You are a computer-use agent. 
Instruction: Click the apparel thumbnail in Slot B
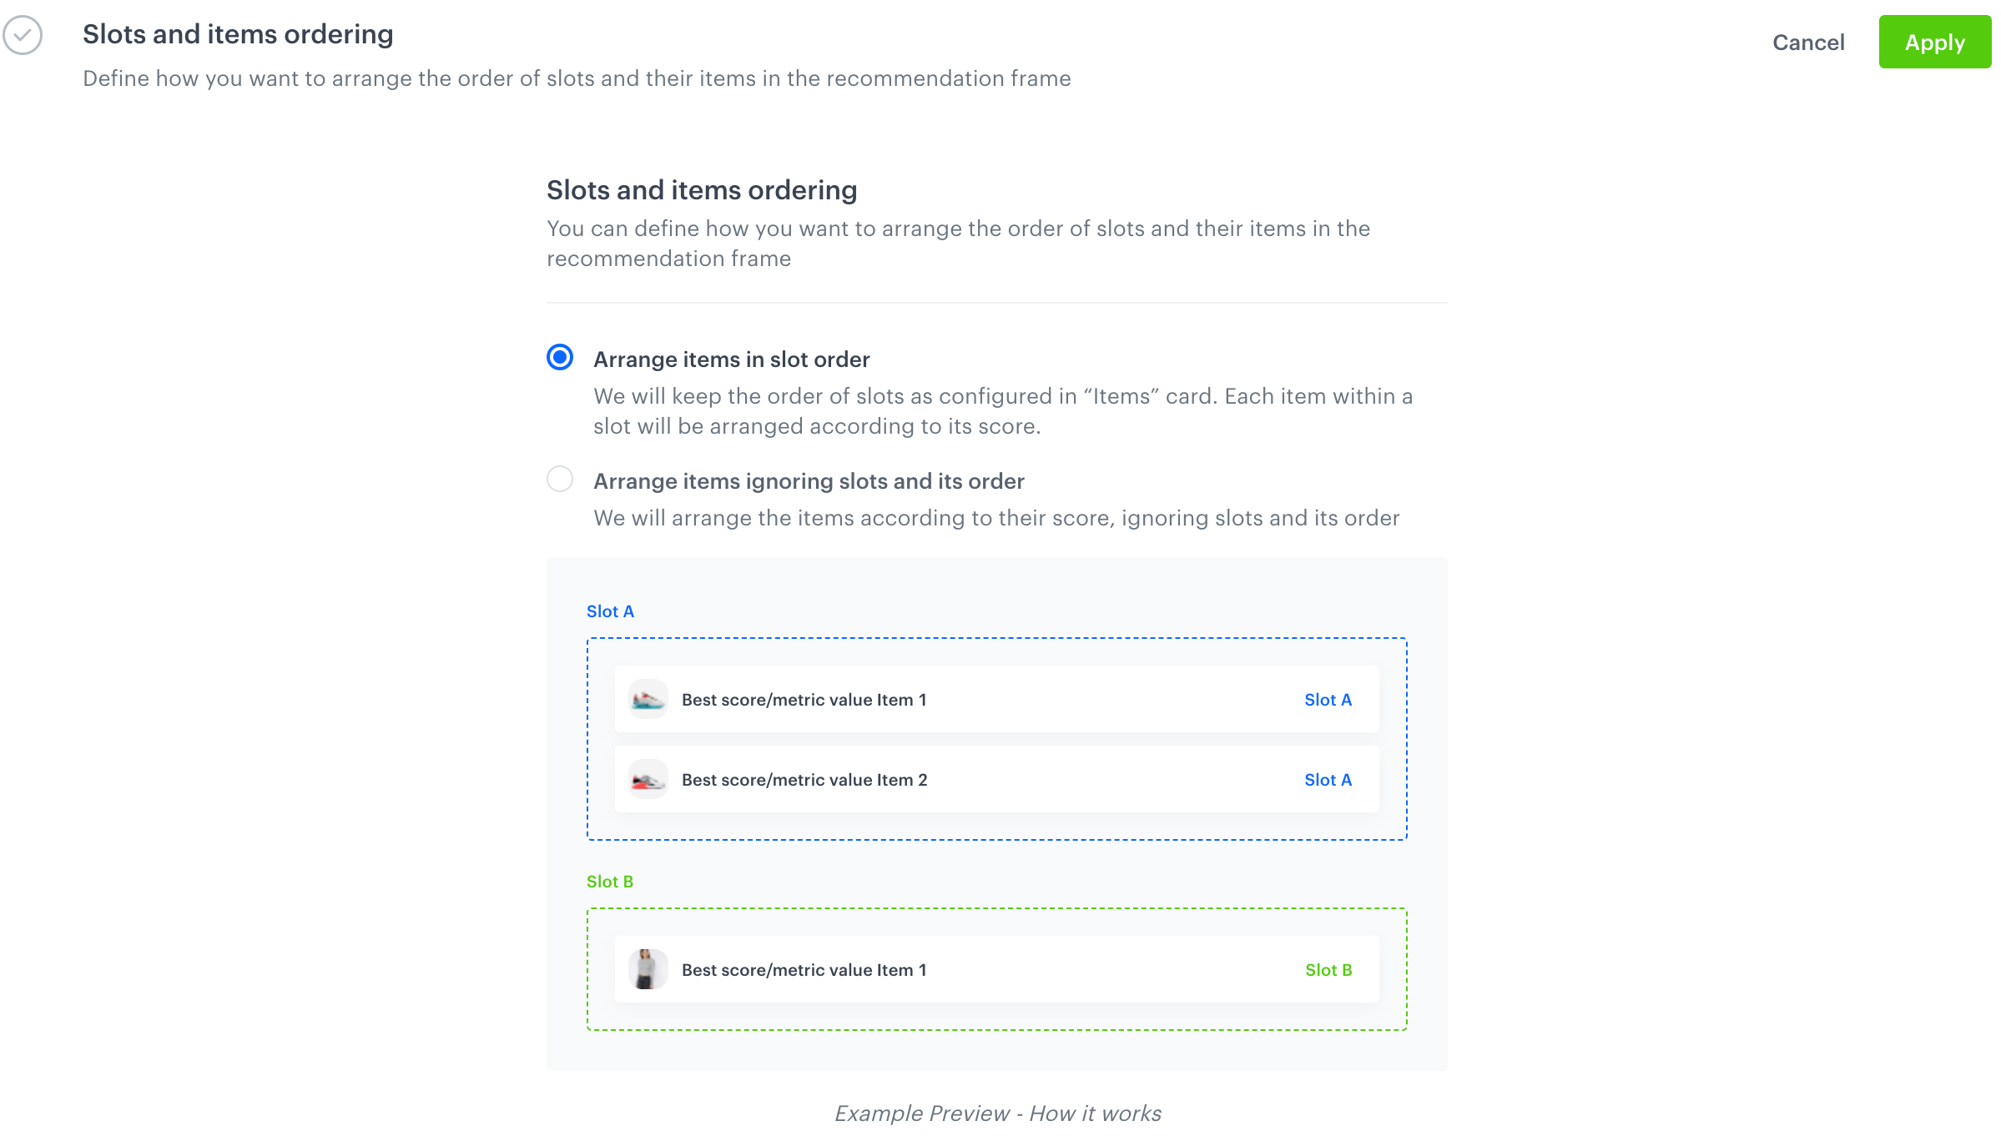648,969
